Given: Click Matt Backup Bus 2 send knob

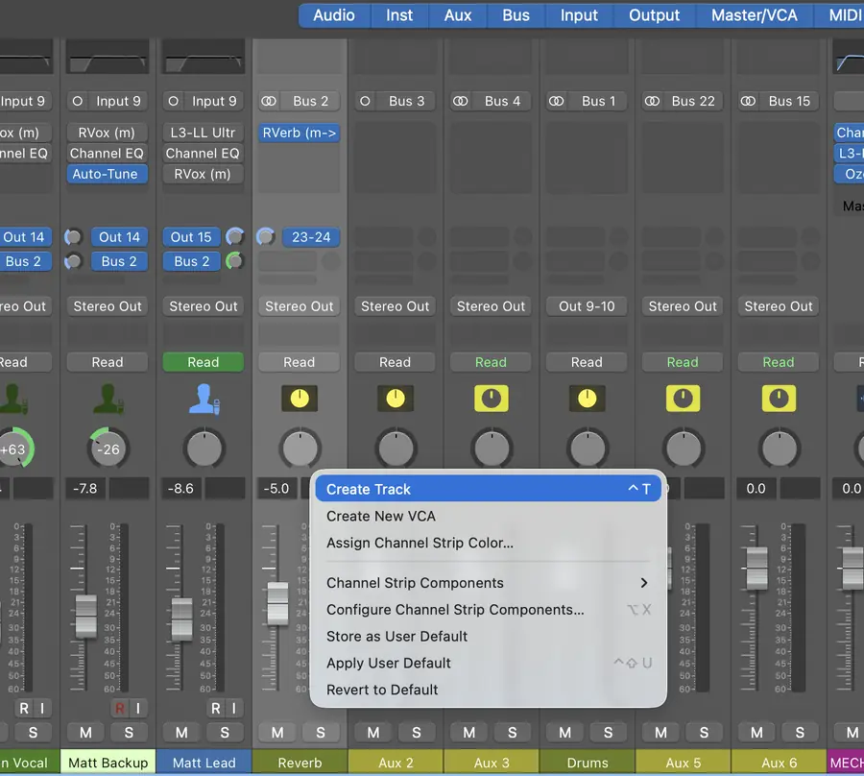Looking at the screenshot, I should (73, 260).
